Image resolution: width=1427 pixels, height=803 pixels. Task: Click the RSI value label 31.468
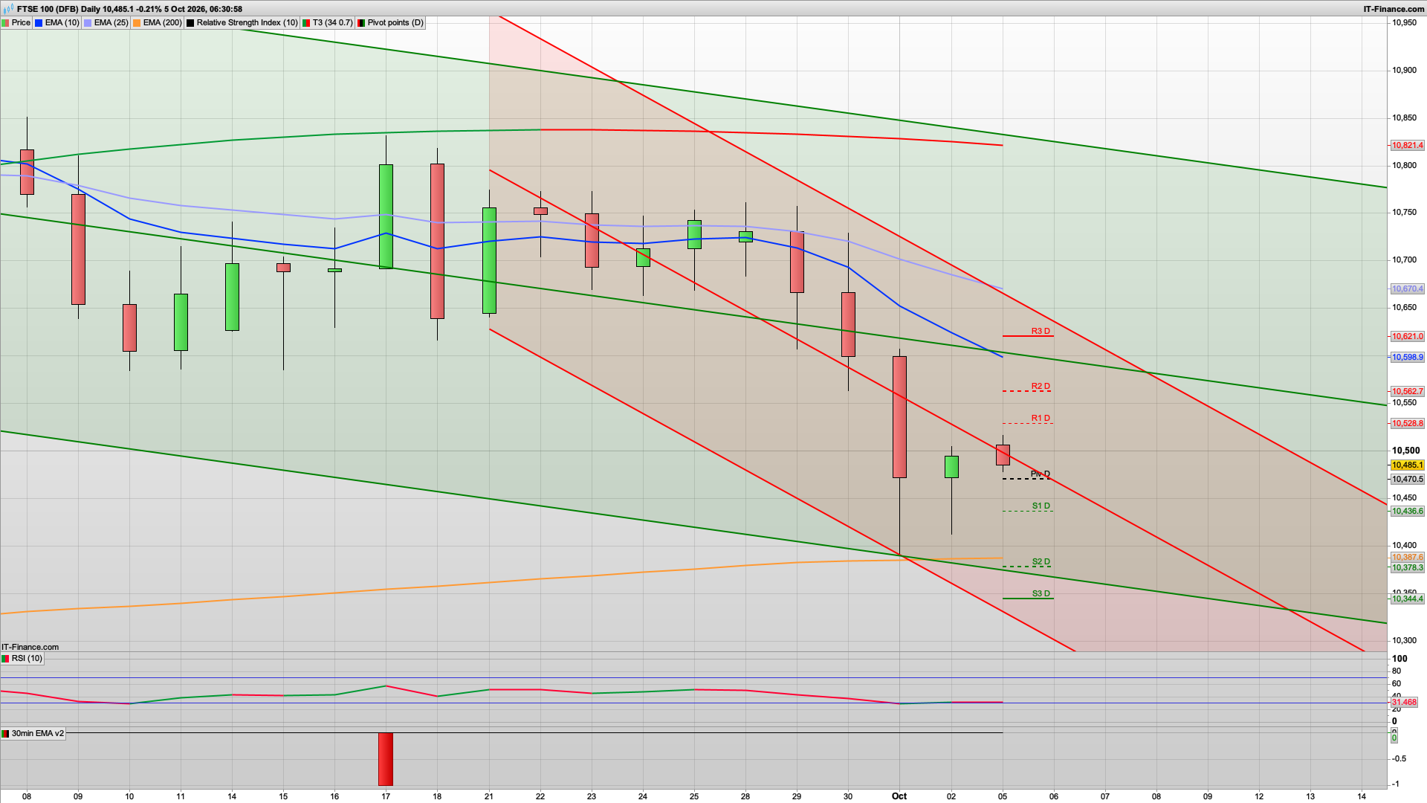tap(1404, 702)
